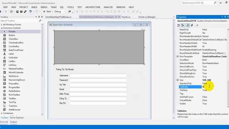The height and width of the screenshot is (129, 229).
Task: Close the FormDanhSachTaiKhoan Design tab
Action: tap(119, 17)
